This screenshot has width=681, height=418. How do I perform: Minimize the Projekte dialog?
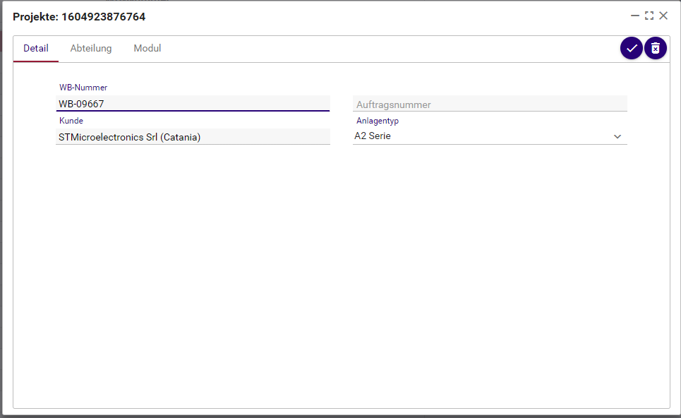click(635, 16)
